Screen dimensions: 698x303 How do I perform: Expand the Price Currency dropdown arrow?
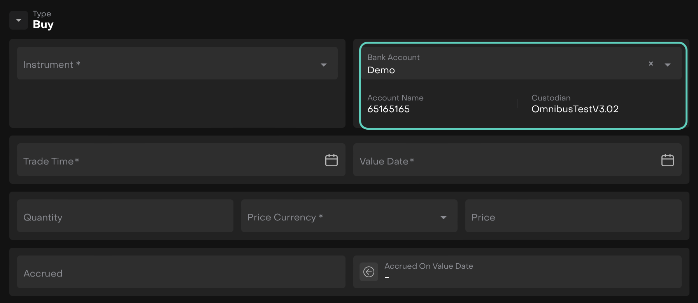443,217
